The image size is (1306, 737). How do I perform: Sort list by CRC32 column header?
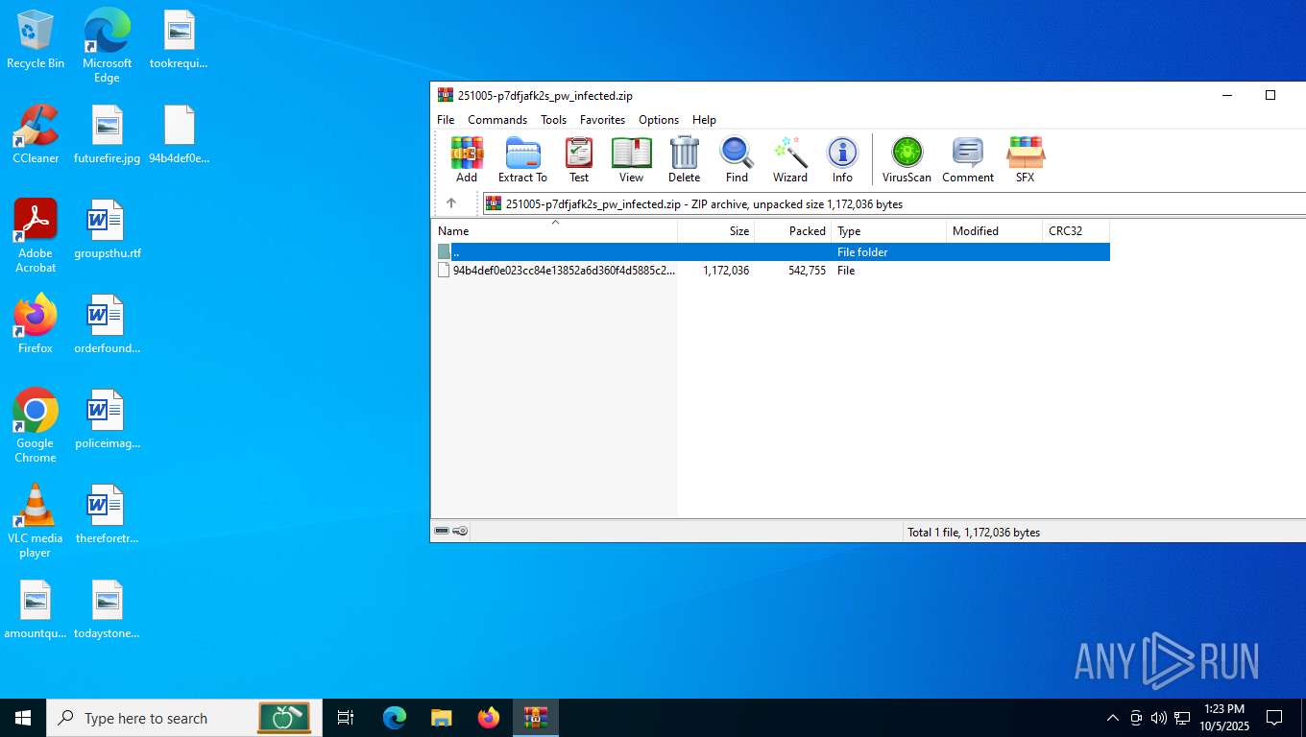click(x=1076, y=230)
